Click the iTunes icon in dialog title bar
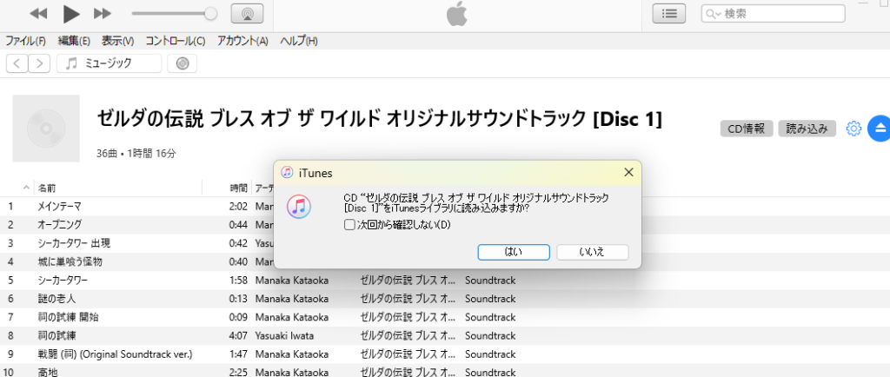890x377 pixels. coord(287,173)
